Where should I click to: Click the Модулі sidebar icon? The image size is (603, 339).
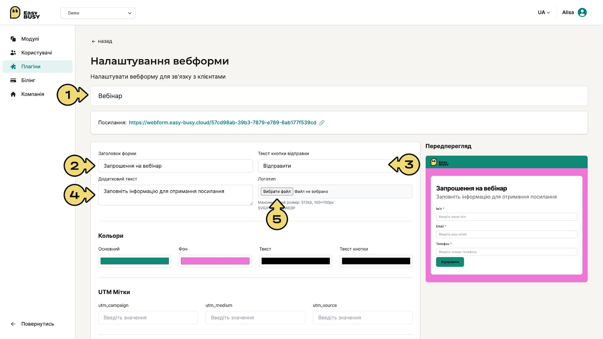pos(13,39)
